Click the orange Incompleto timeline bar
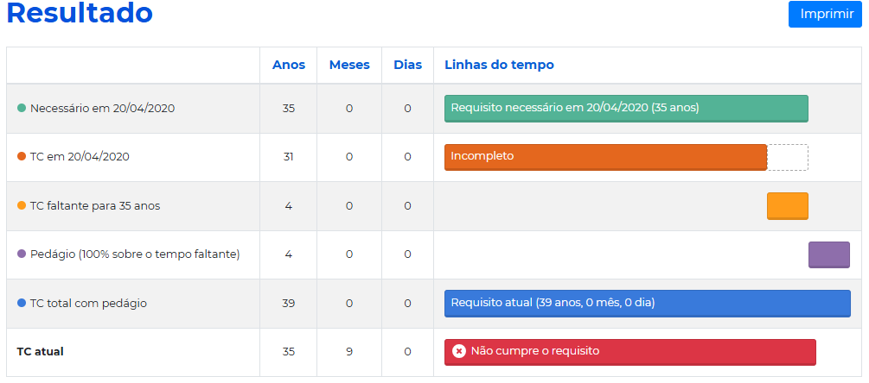This screenshot has height=383, width=869. tap(605, 157)
